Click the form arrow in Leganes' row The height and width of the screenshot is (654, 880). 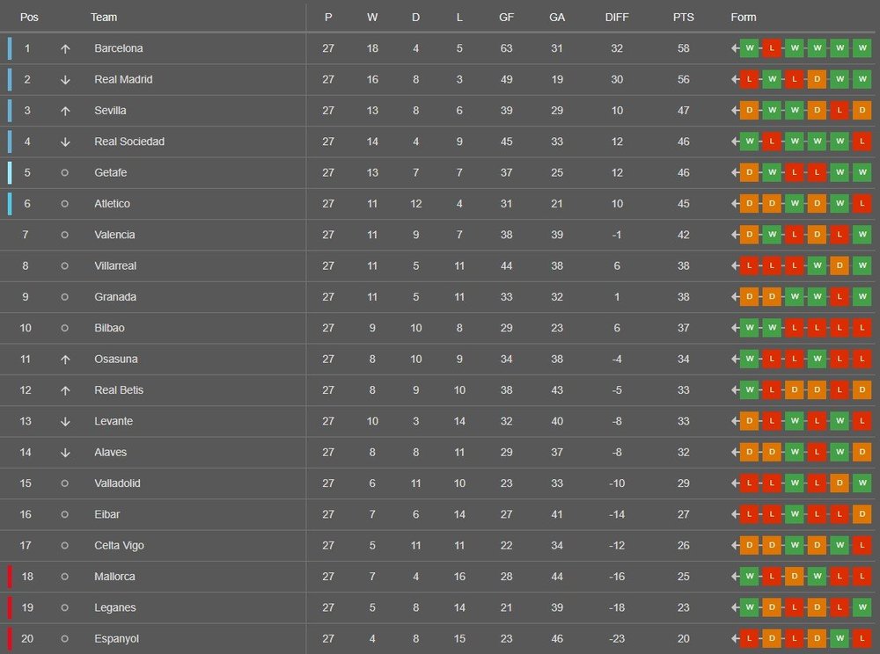[x=735, y=607]
